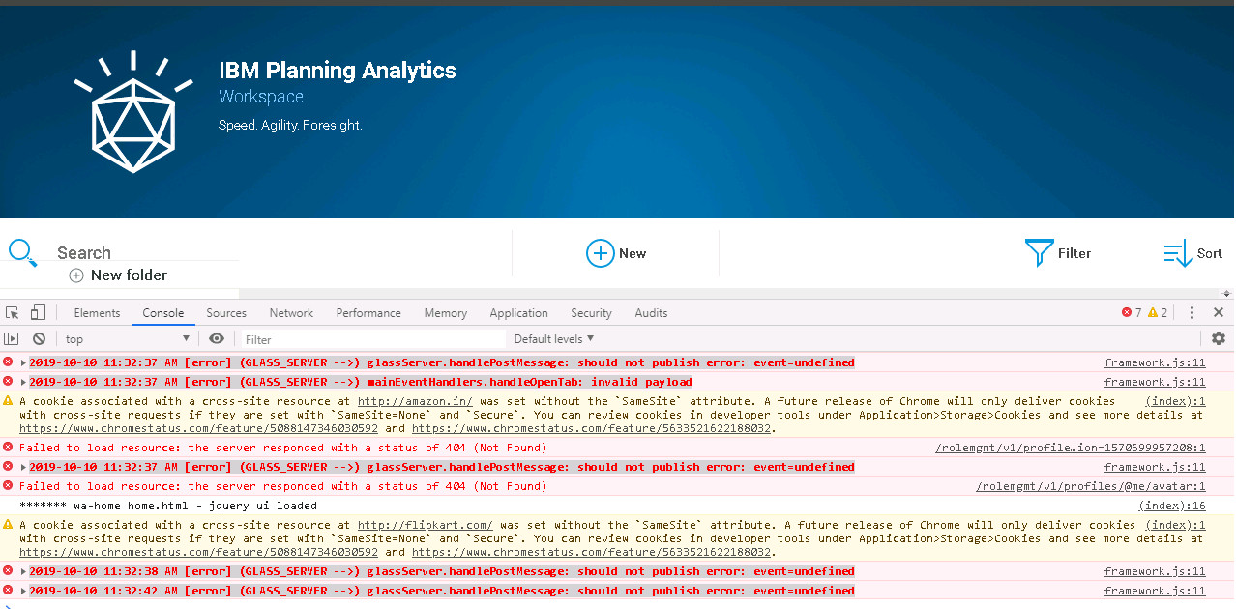Click the New button label
The width and height of the screenshot is (1236, 609).
633,253
